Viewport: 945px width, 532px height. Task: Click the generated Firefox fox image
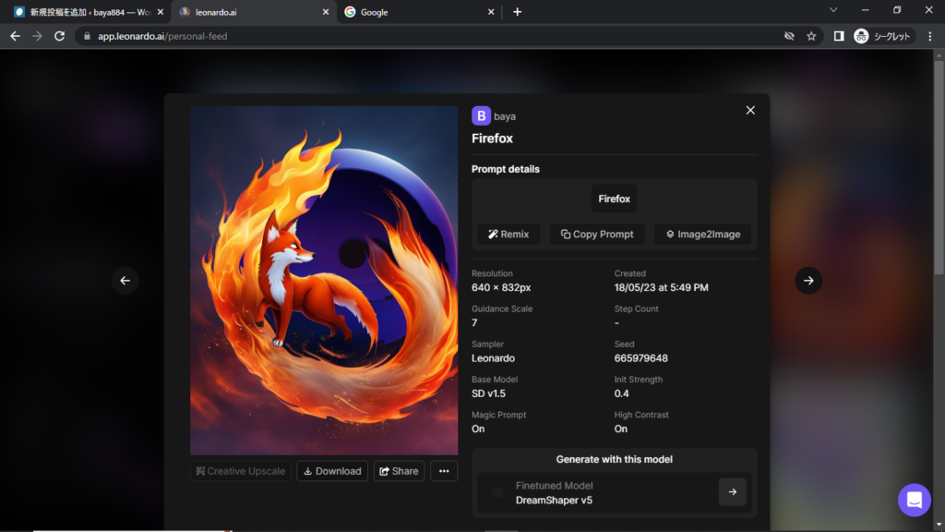[324, 280]
